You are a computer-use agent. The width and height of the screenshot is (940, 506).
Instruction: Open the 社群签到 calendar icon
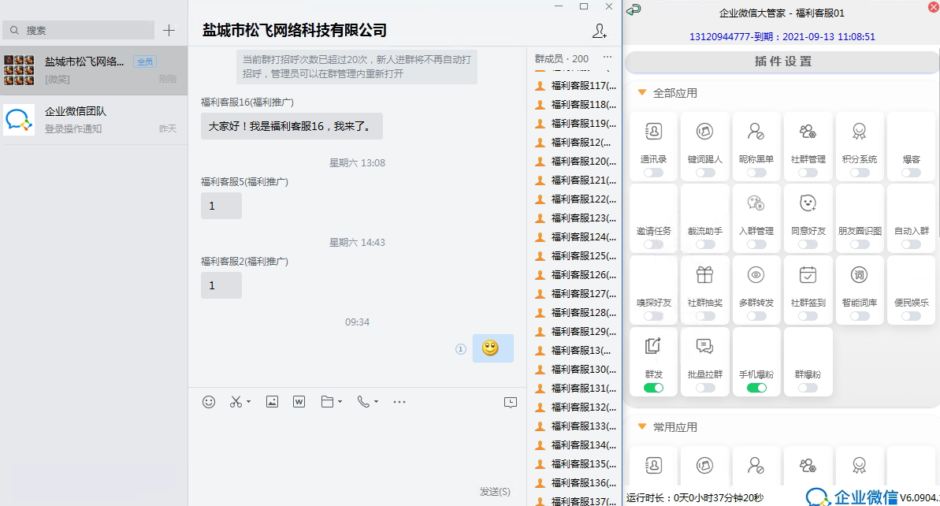(808, 274)
